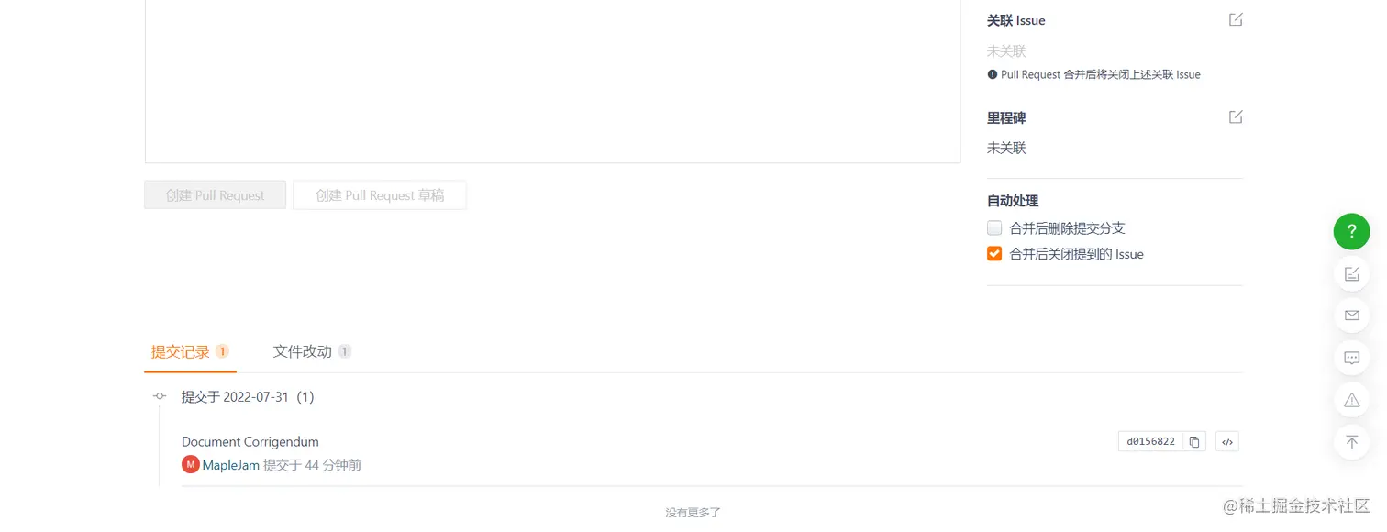The image size is (1387, 532).
Task: Click the 创建 Pull Request button
Action: pyautogui.click(x=216, y=195)
